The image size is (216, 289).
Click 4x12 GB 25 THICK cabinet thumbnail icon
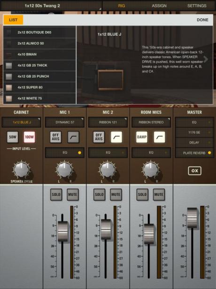click(9, 65)
